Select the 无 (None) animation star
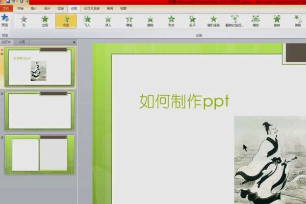Image resolution: width=306 pixels, height=204 pixels. click(x=24, y=21)
